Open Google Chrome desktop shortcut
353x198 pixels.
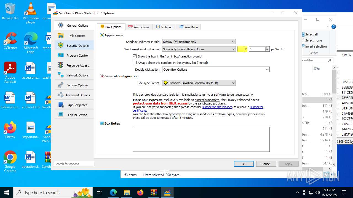(10, 162)
